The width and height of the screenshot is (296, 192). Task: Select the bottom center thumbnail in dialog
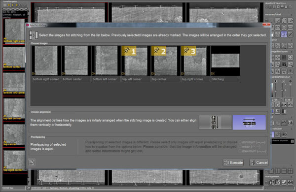[x=76, y=61]
